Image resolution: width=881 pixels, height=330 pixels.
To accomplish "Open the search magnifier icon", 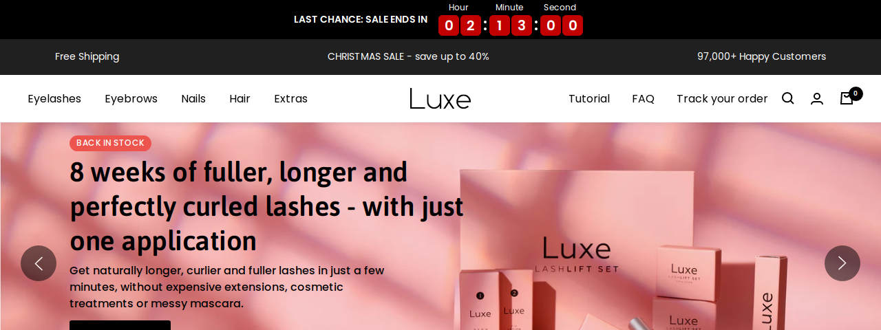I will (788, 98).
